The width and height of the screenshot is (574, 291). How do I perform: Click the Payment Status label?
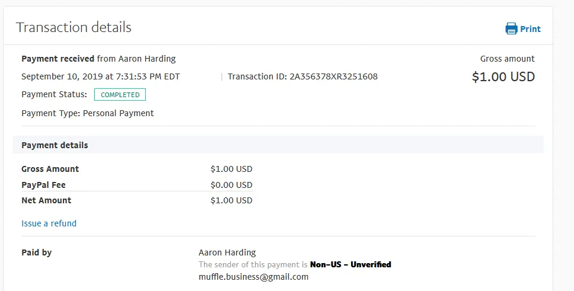click(54, 94)
